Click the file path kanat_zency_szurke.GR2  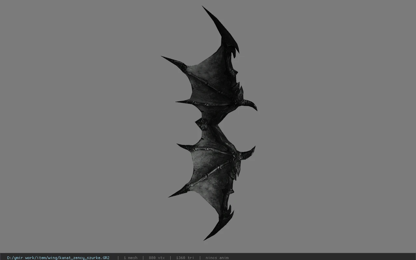pyautogui.click(x=58, y=258)
